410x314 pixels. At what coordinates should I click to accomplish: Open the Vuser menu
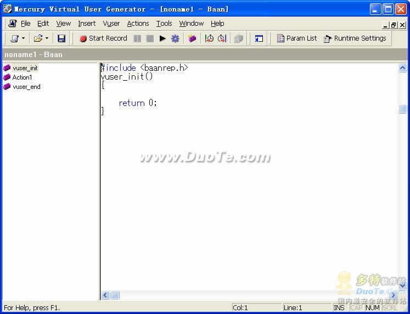tap(111, 24)
